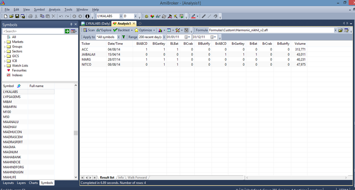The image size is (355, 190).
Task: Click the Optimize button
Action: [x=143, y=30]
